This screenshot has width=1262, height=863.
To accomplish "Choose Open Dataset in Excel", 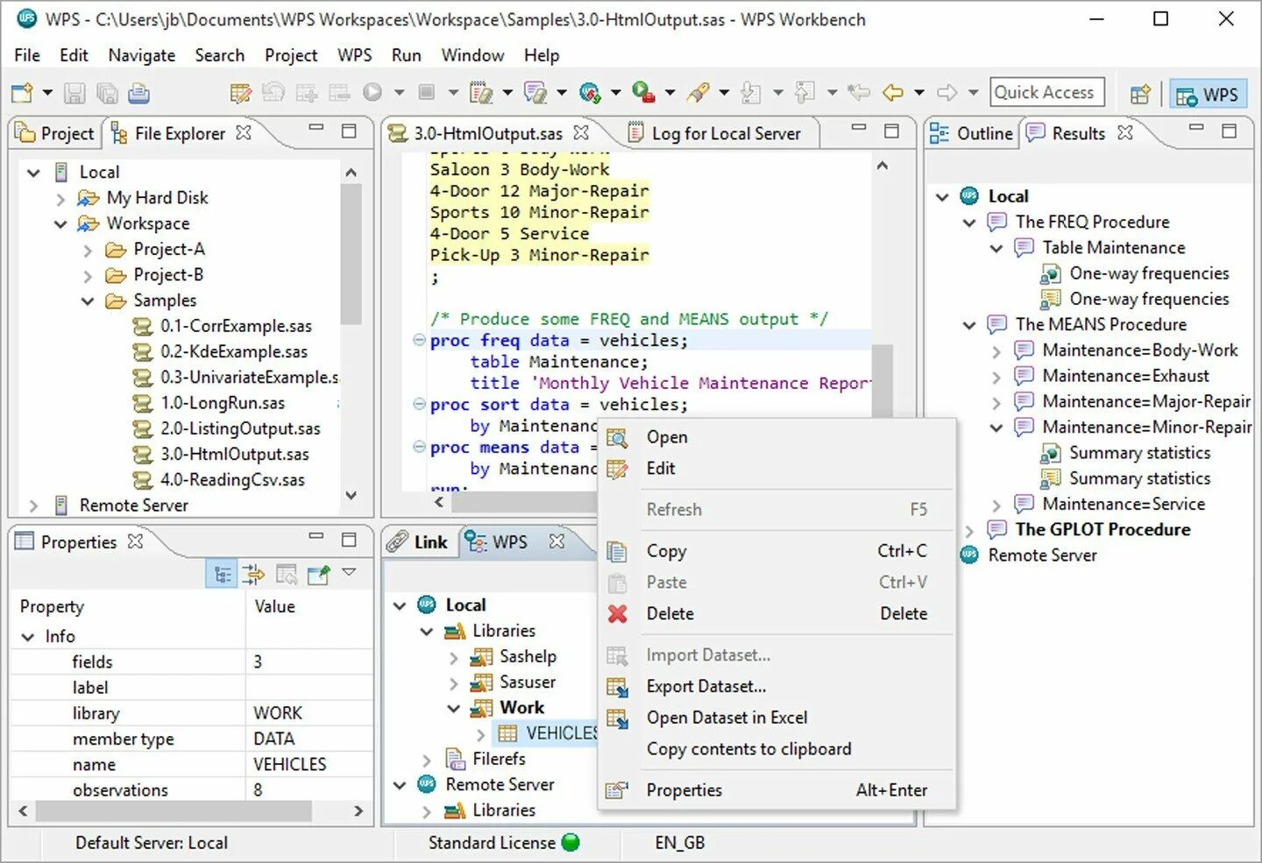I will pos(776,718).
